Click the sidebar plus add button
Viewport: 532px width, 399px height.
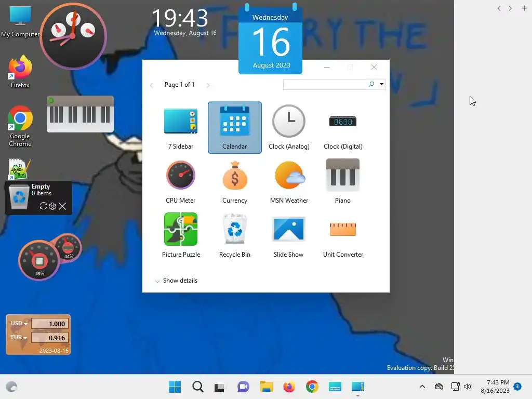click(x=524, y=8)
